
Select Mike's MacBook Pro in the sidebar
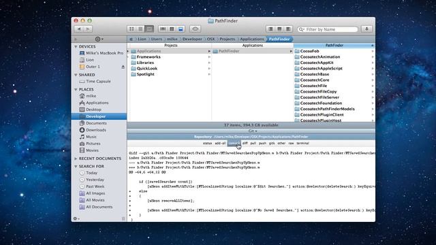(x=102, y=53)
